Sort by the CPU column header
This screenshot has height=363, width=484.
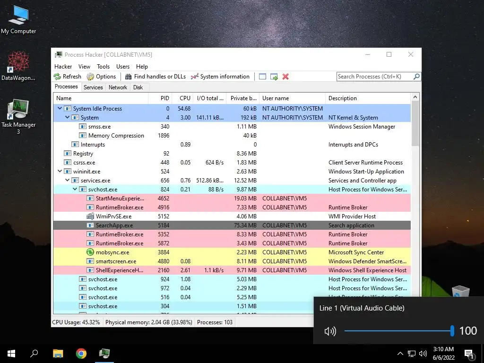point(183,98)
